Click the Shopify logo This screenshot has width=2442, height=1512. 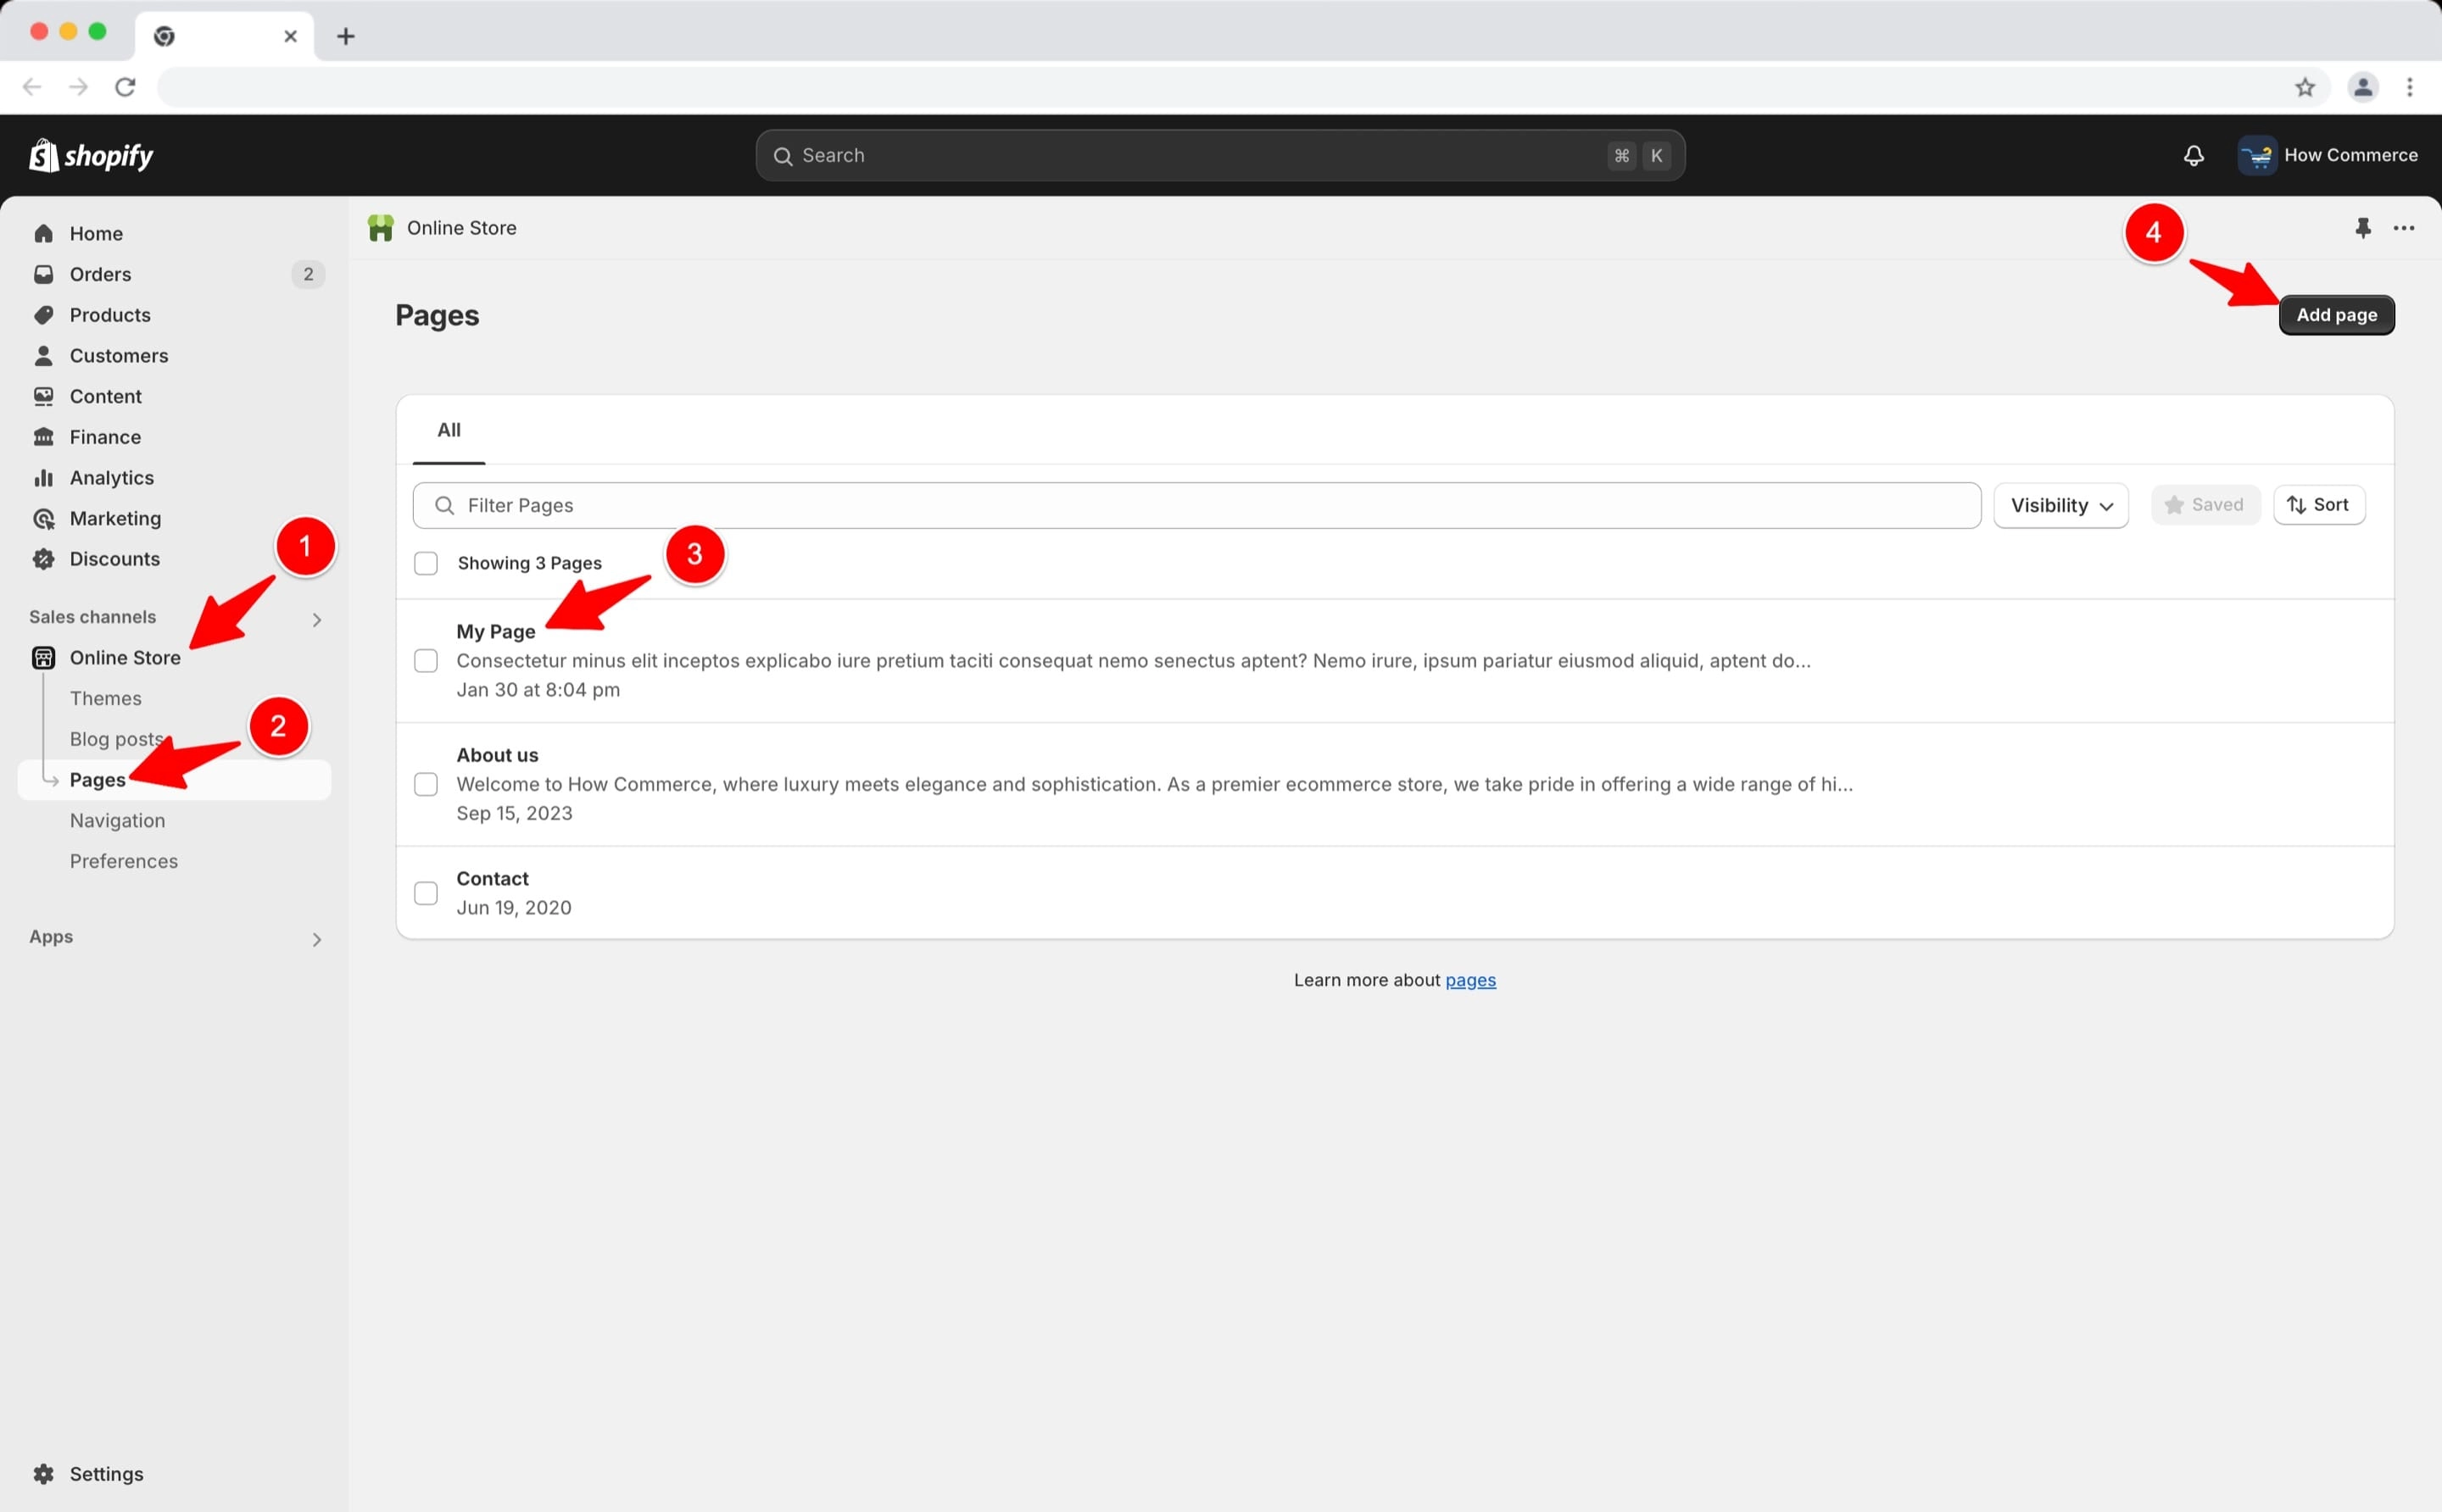click(91, 155)
